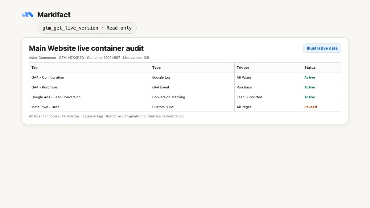
Task: Click the Paused status for Meta Pixel
Action: 310,107
